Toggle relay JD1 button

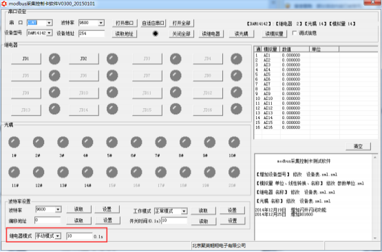click(x=26, y=59)
